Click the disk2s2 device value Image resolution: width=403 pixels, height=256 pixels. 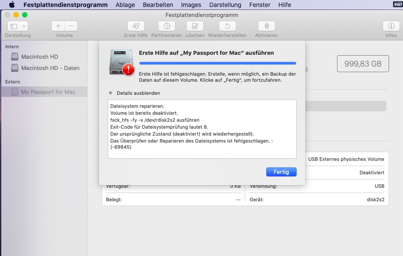376,199
